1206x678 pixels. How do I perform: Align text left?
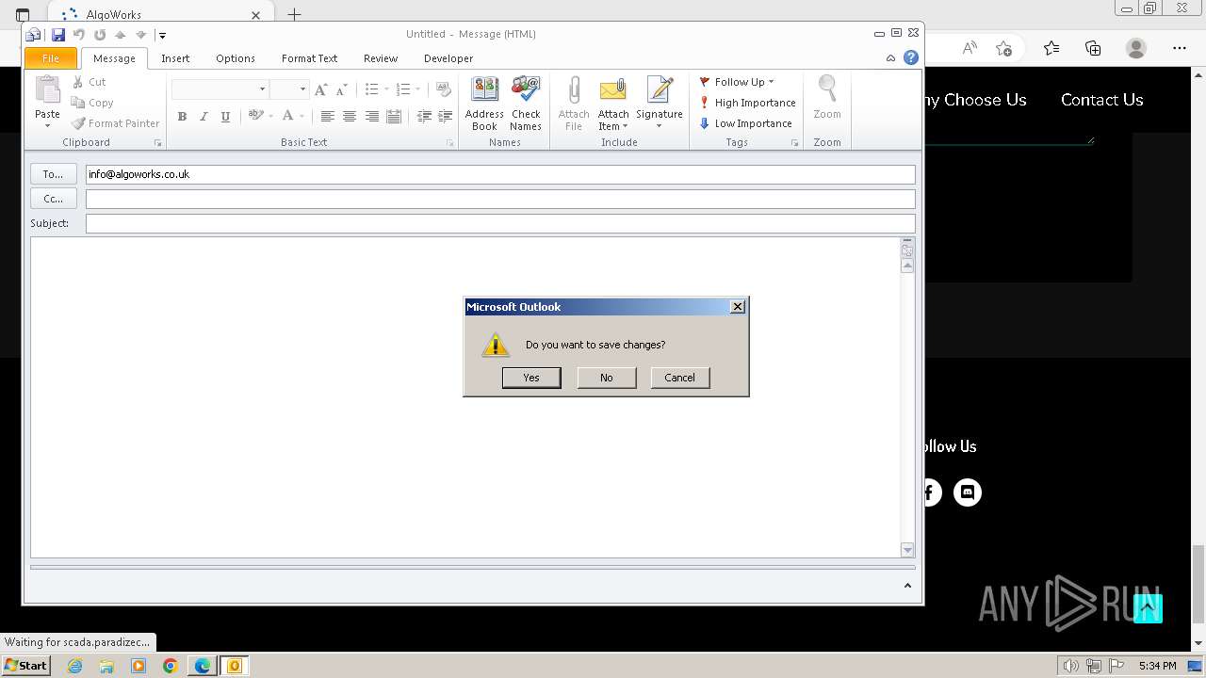point(327,117)
